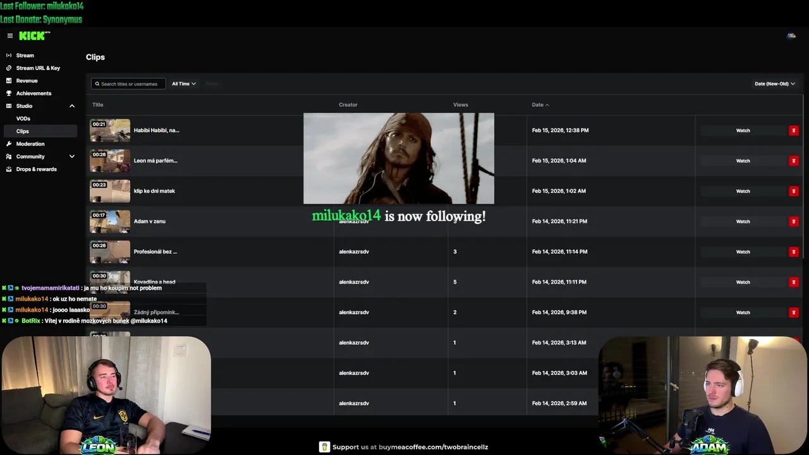809x455 pixels.
Task: Click the buymeacoffee.com/twobraincellz support banner
Action: click(403, 447)
